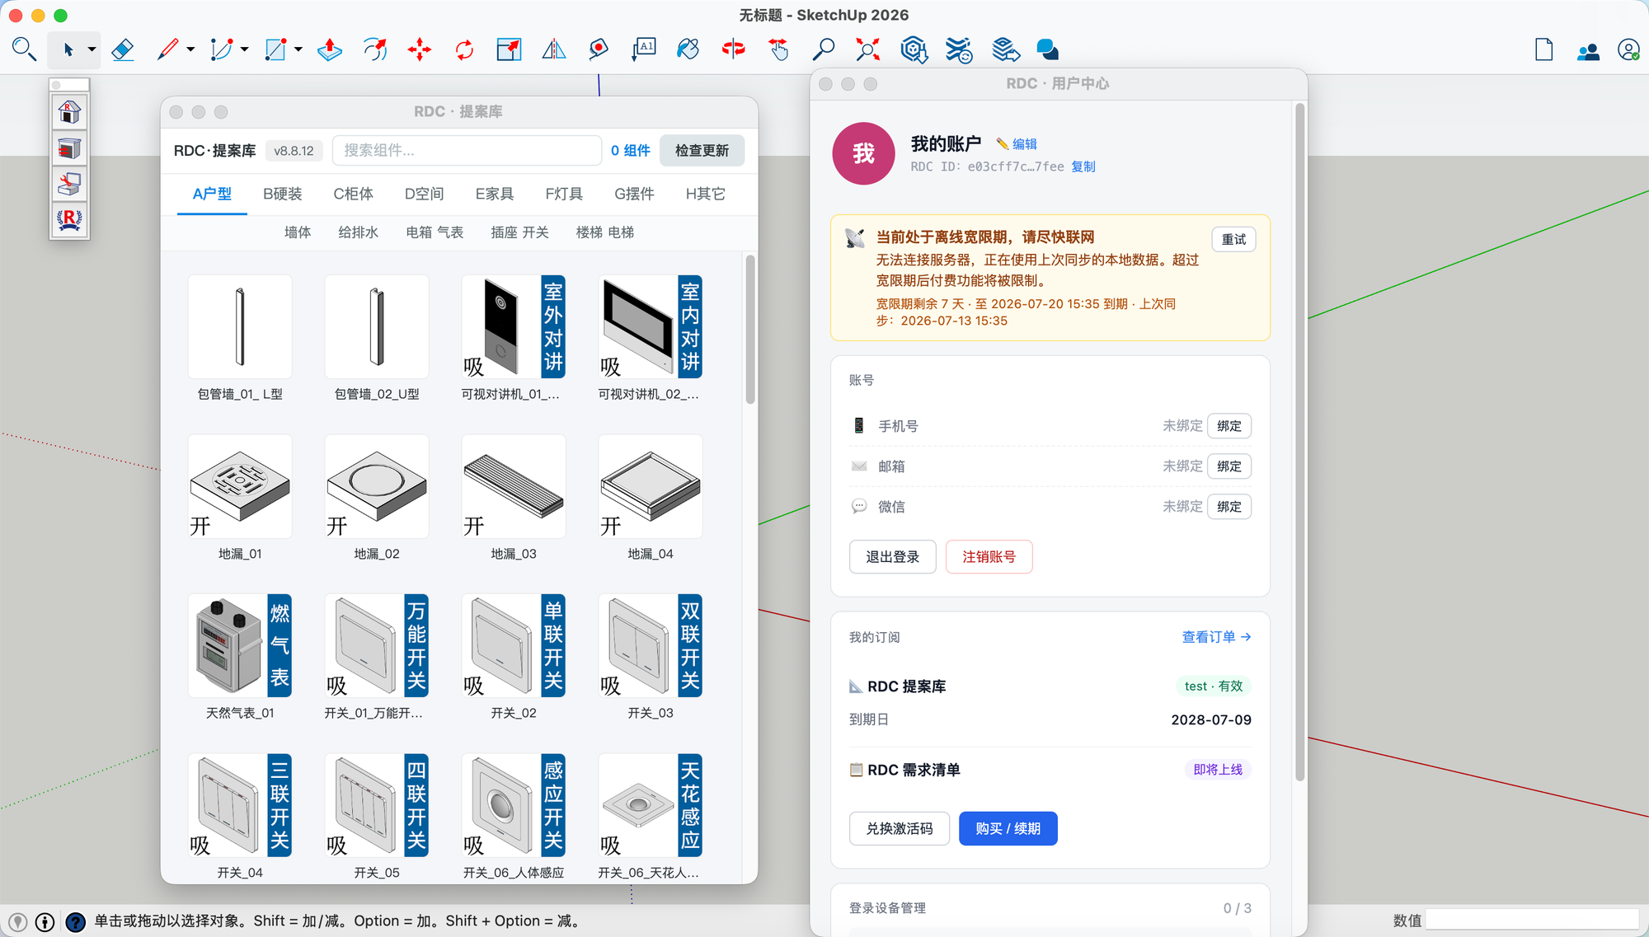Viewport: 1649px width, 937px height.
Task: Select the Eraser tool
Action: (x=123, y=49)
